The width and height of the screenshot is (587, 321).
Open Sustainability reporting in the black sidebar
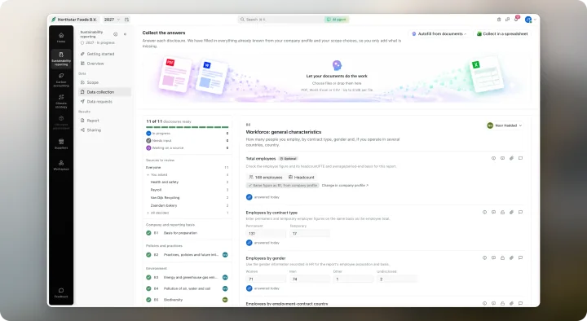point(61,59)
